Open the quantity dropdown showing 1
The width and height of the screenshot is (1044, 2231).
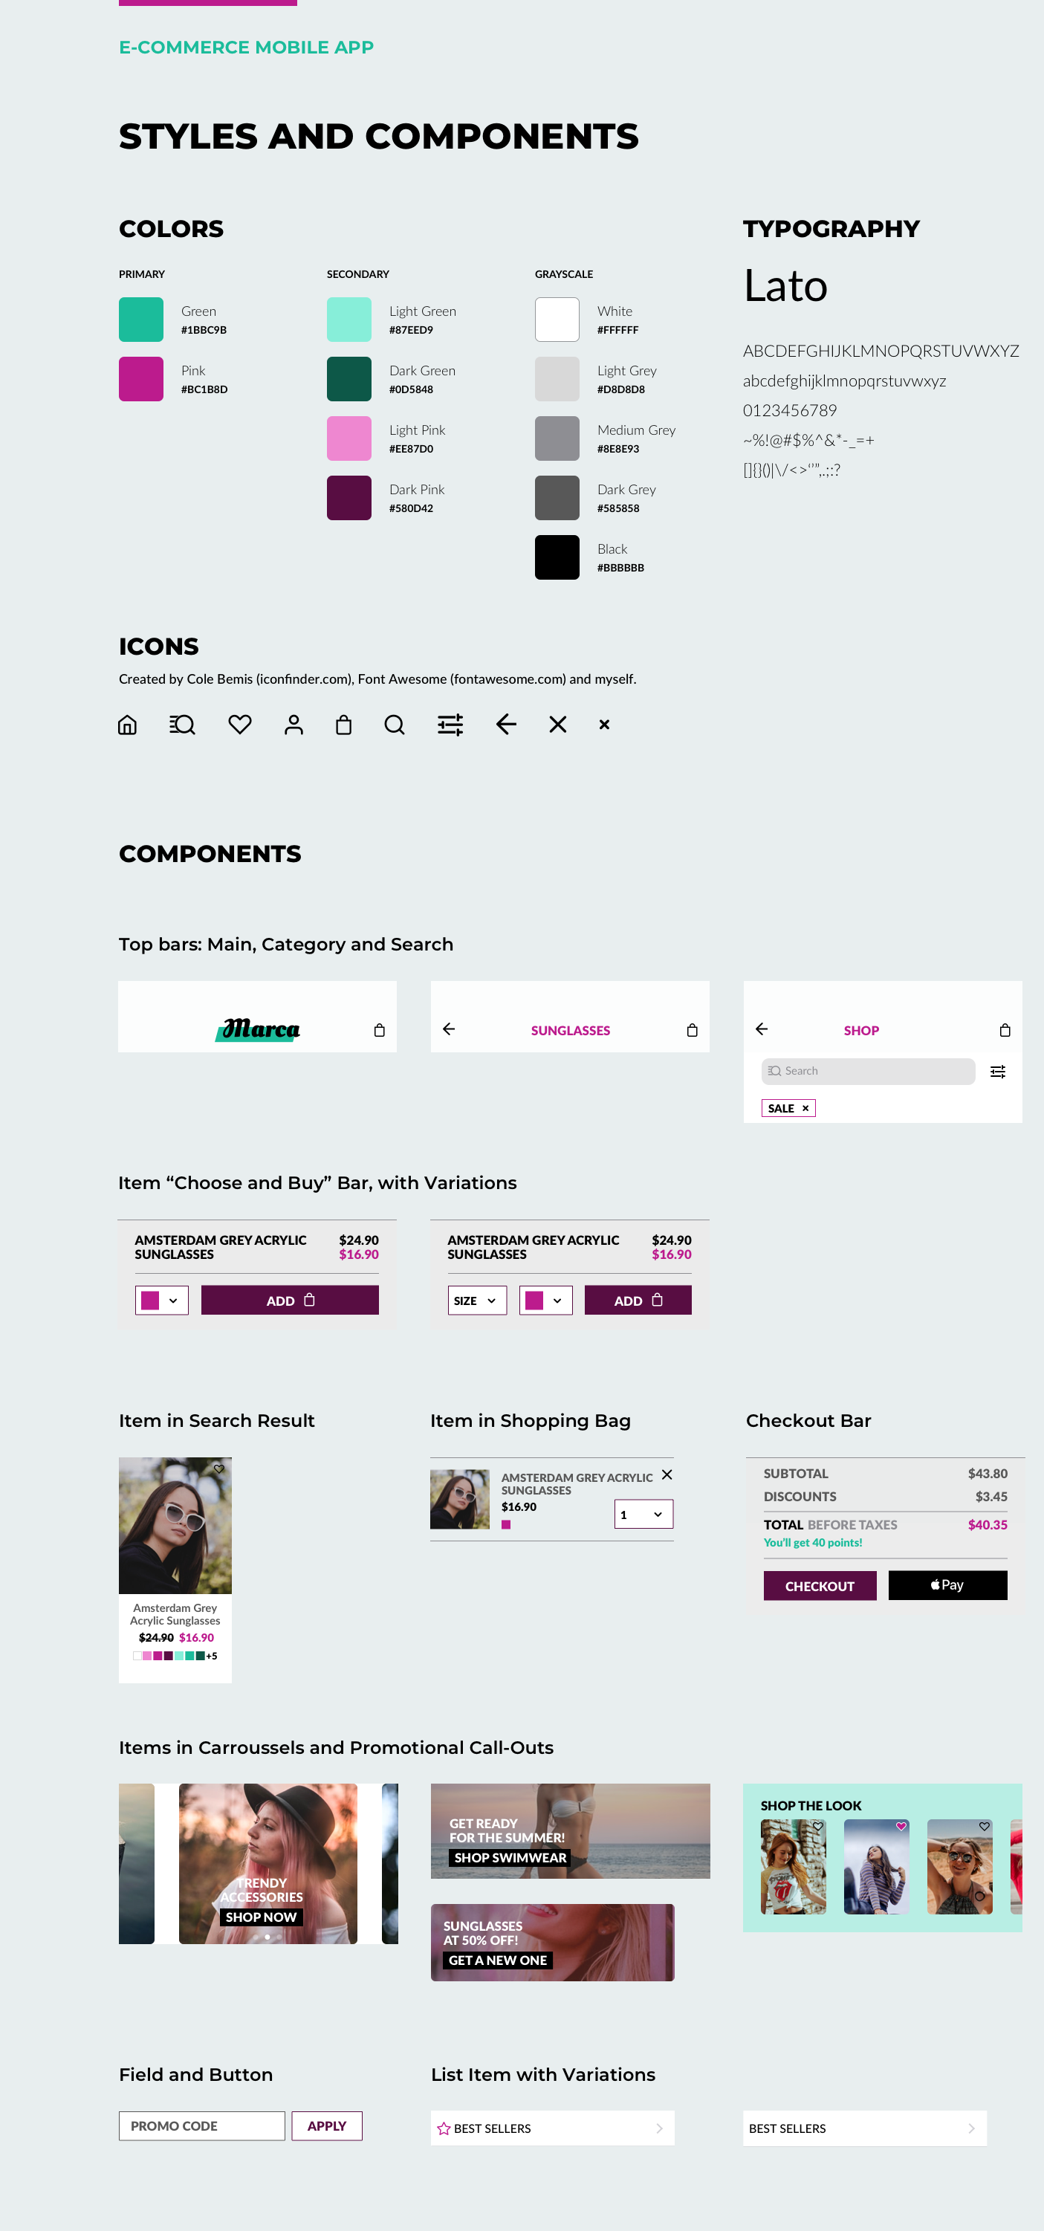coord(643,1514)
